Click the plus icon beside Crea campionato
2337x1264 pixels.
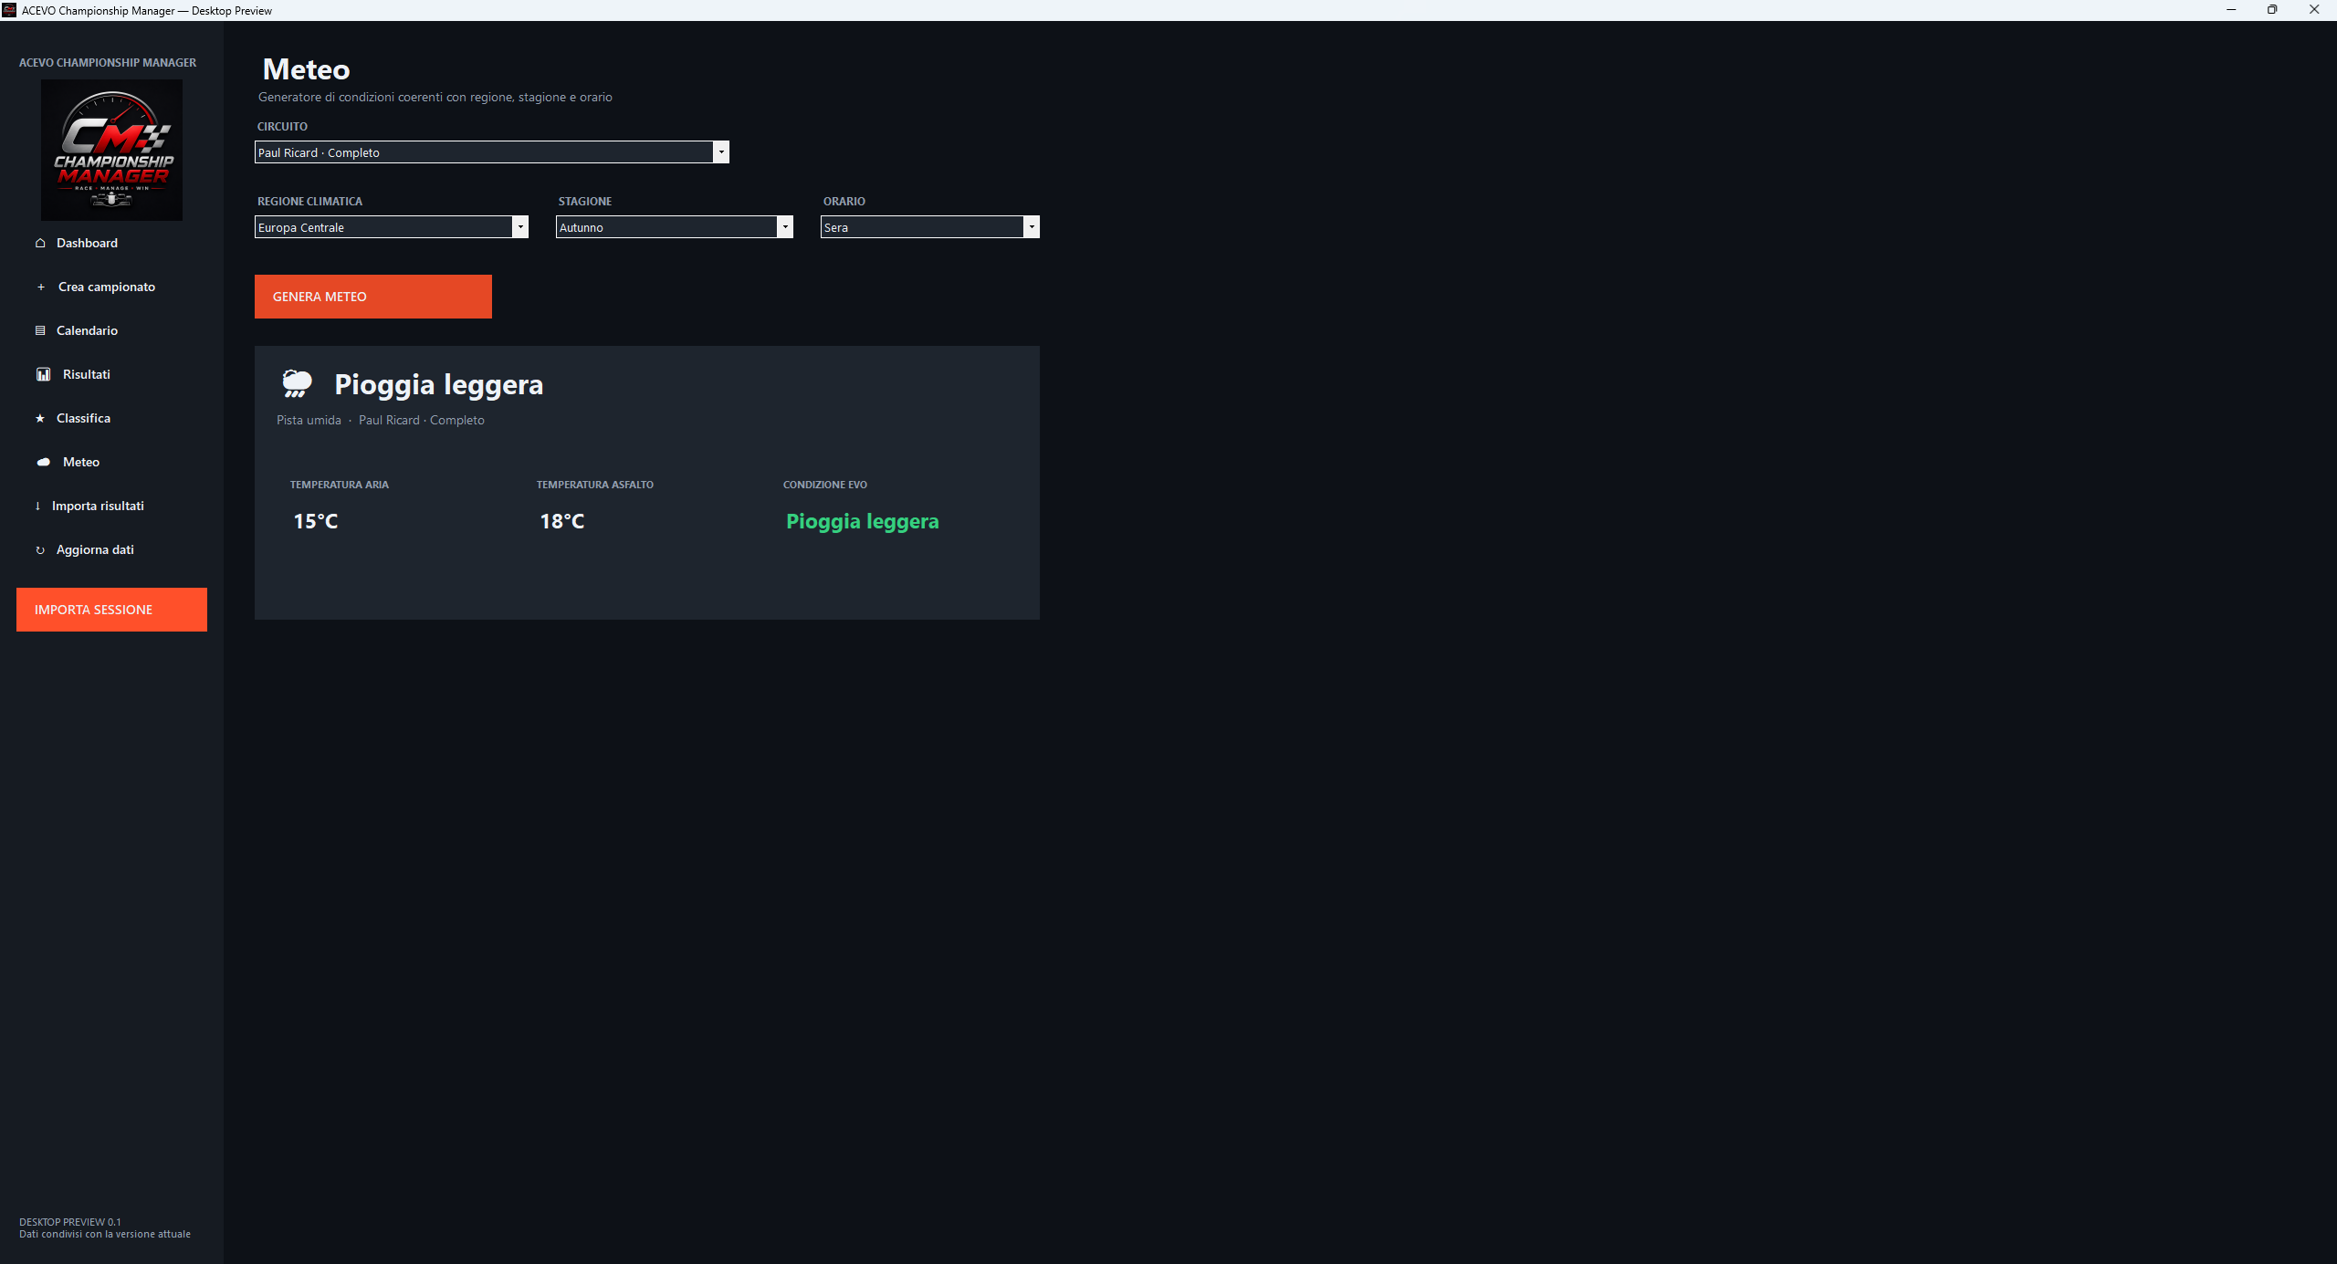40,287
